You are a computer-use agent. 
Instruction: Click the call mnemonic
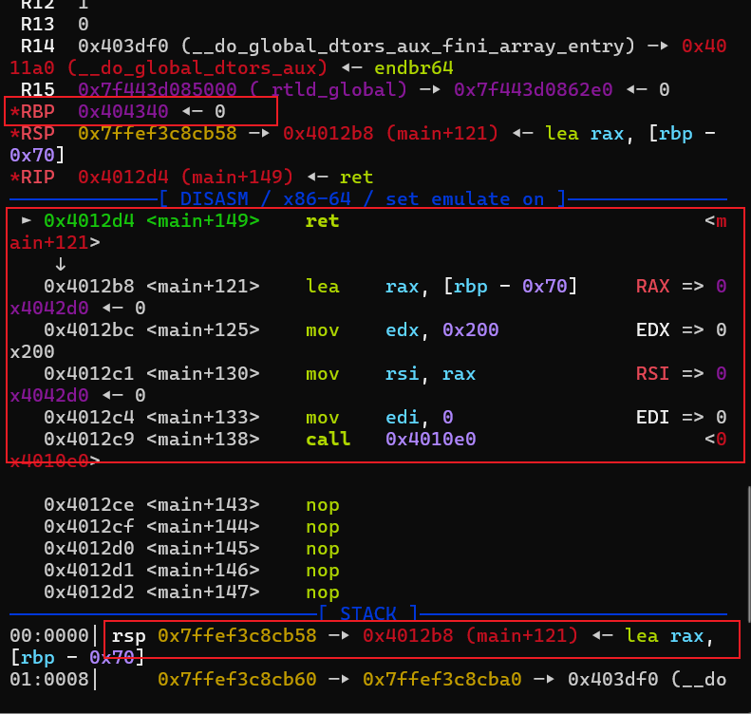pos(329,439)
